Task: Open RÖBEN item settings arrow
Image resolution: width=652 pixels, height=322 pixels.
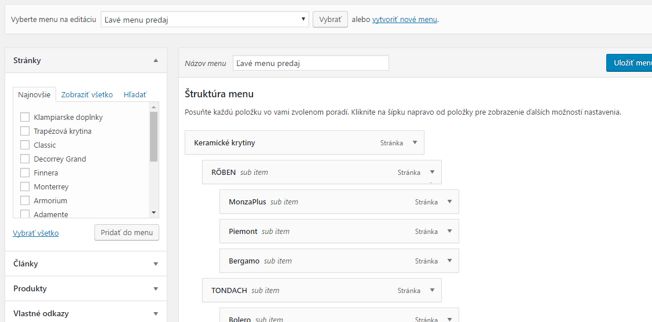Action: 432,172
